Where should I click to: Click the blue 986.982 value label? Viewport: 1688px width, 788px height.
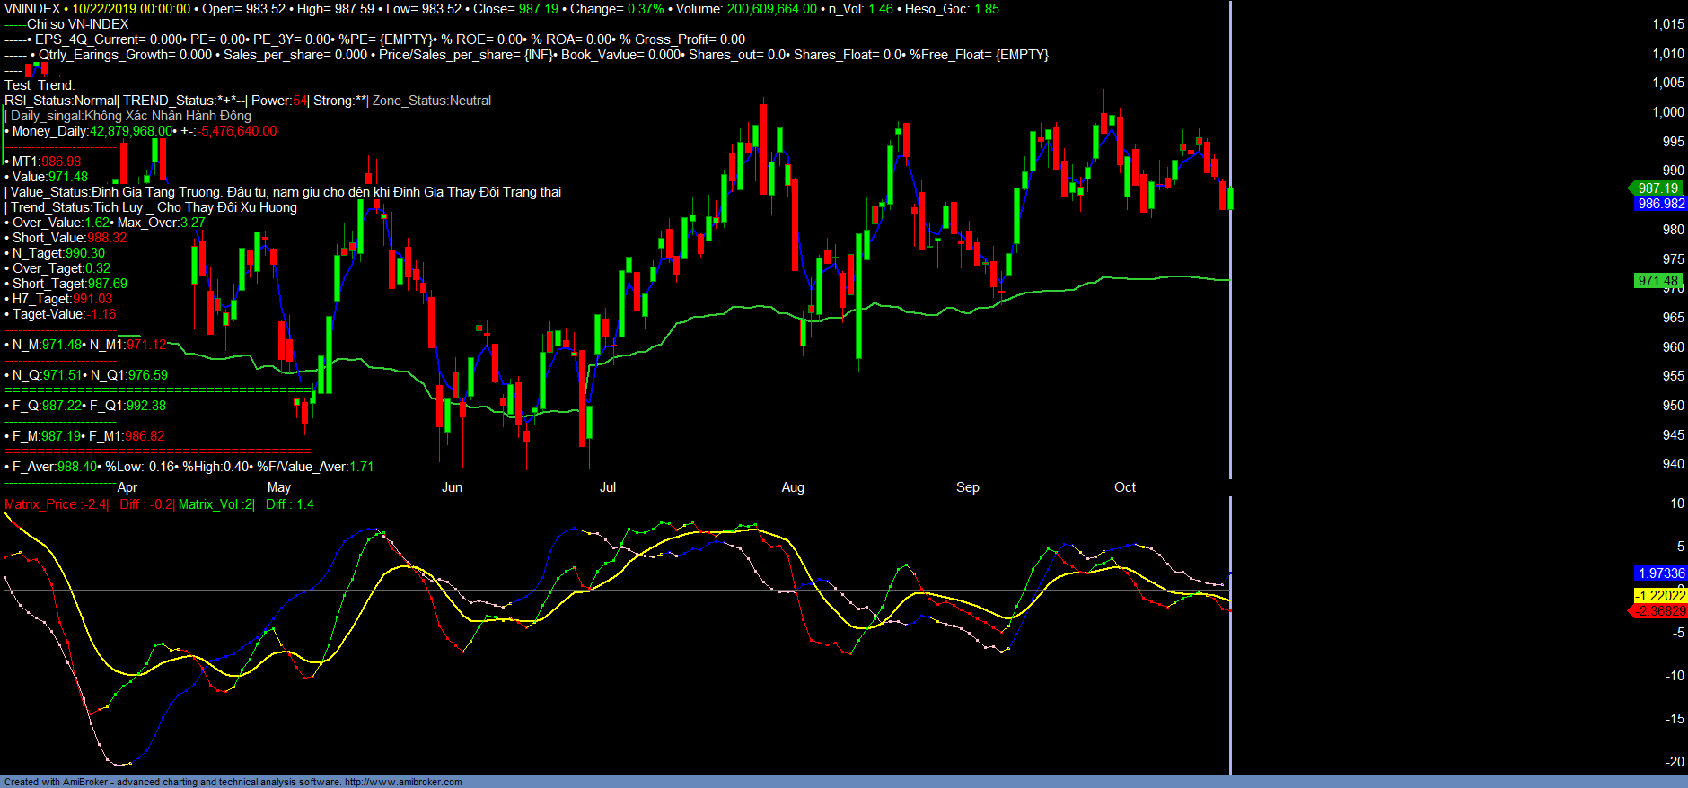(x=1660, y=204)
